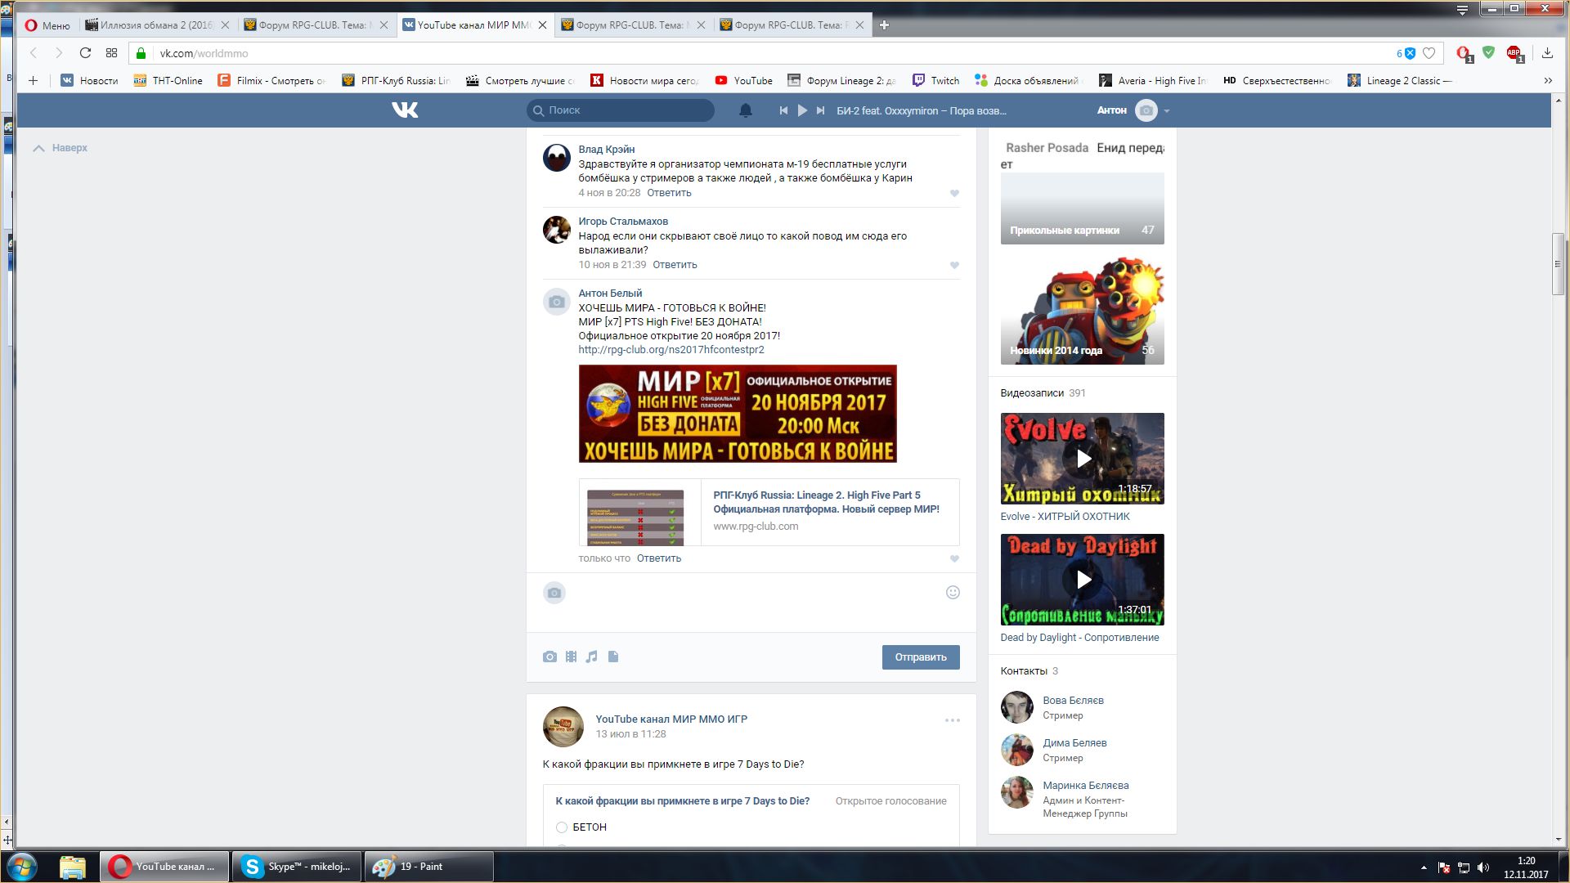The width and height of the screenshot is (1570, 883).
Task: Open post options three-dot menu
Action: tap(953, 720)
